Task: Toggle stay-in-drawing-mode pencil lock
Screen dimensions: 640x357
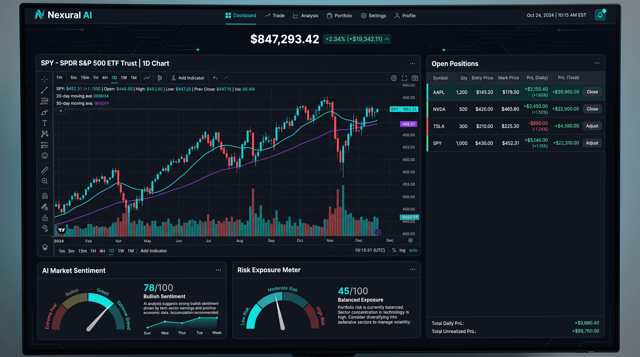Action: click(x=44, y=207)
